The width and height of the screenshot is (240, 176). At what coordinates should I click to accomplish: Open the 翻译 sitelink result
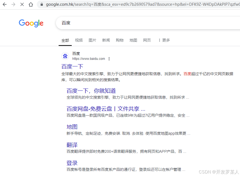tap(72, 145)
